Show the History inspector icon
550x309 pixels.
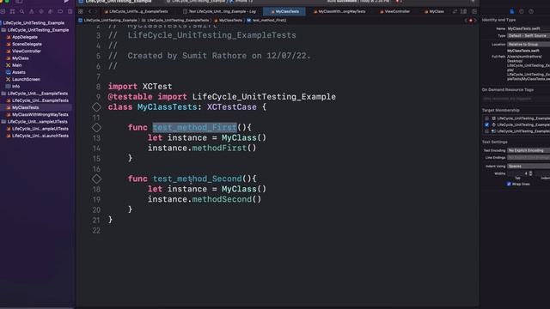[x=522, y=11]
